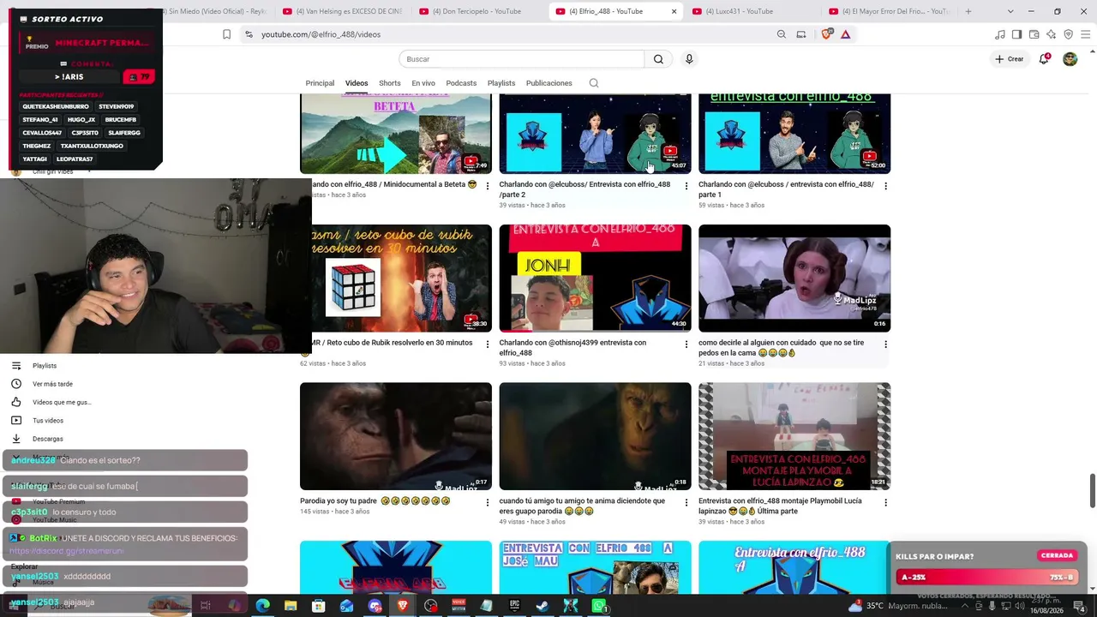
Task: Open Tus videos in YouTube sidebar
Action: pos(48,421)
